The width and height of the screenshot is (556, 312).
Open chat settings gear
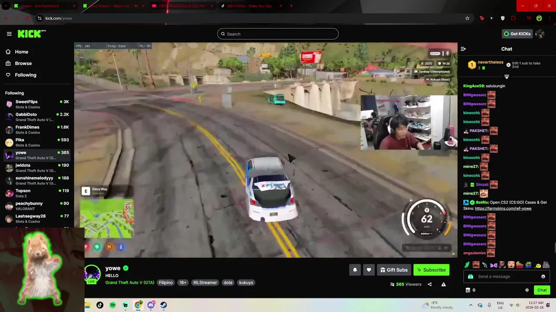527,290
